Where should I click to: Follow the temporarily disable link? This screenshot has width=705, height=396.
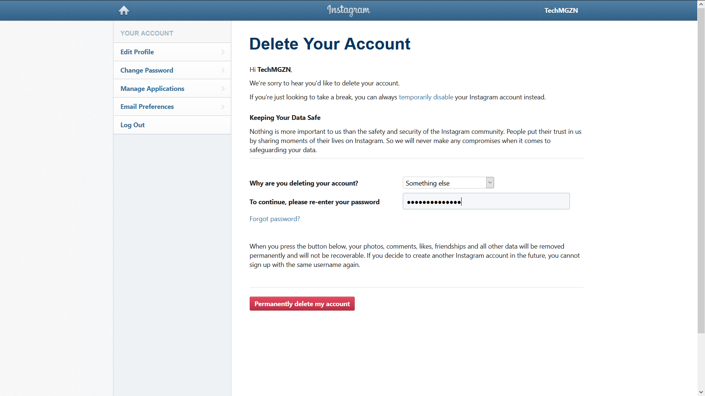426,97
